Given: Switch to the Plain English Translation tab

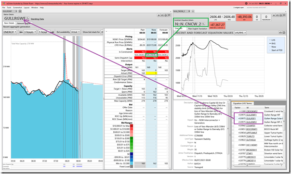Looking at the screenshot, I should pyautogui.click(x=198, y=29).
